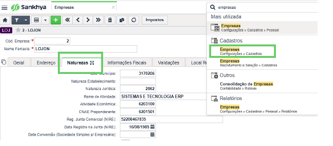The width and height of the screenshot is (333, 146).
Task: Click the Cadastros section heading
Action: point(231,41)
